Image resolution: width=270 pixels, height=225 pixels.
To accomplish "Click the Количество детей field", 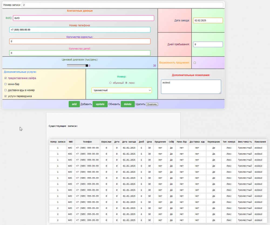I will [x=80, y=53].
